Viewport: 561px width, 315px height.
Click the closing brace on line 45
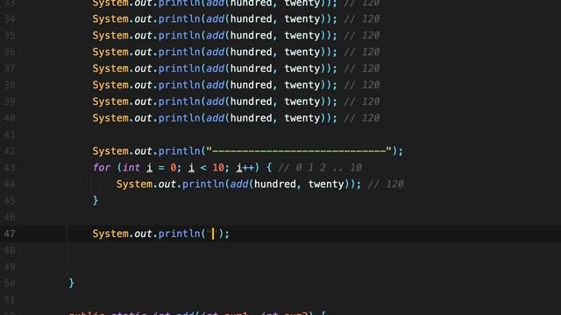pos(96,200)
